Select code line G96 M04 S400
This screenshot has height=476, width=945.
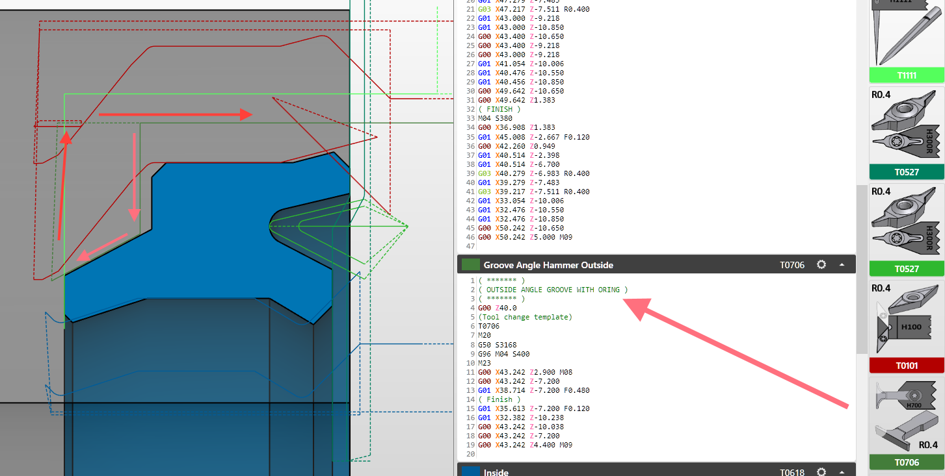pos(505,354)
